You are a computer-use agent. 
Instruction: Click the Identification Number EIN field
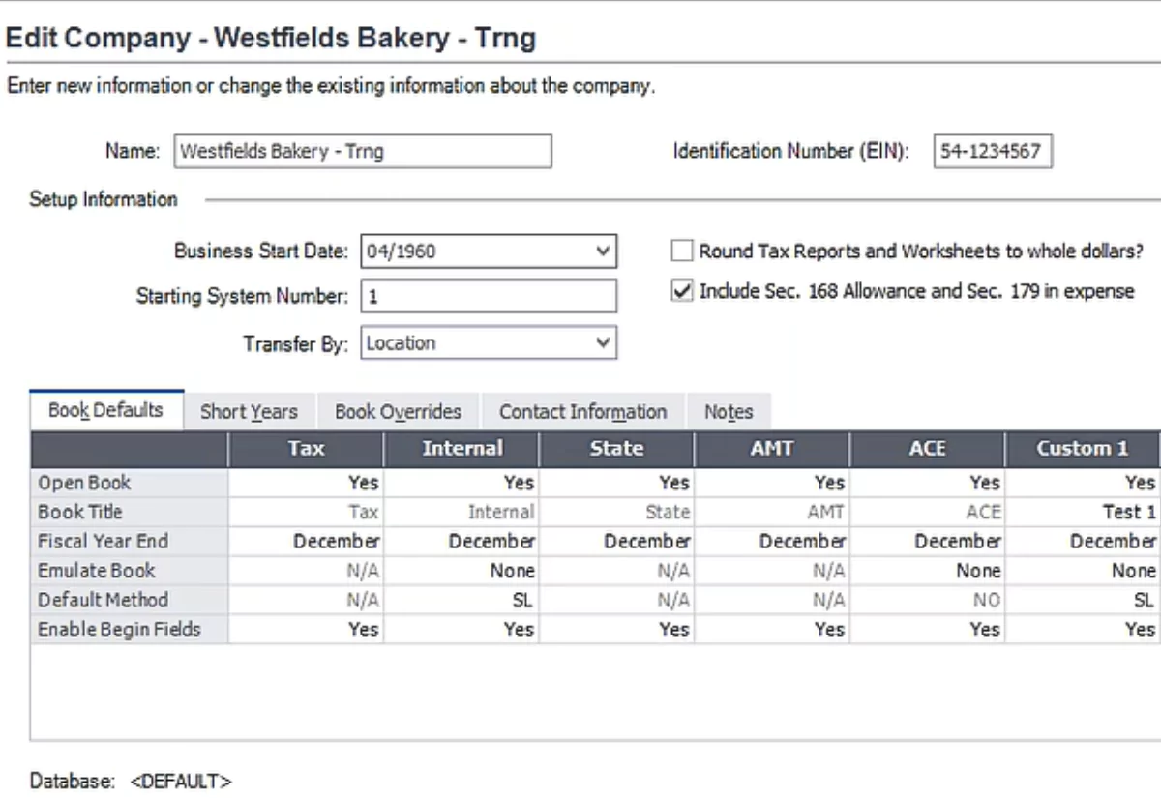coord(993,152)
